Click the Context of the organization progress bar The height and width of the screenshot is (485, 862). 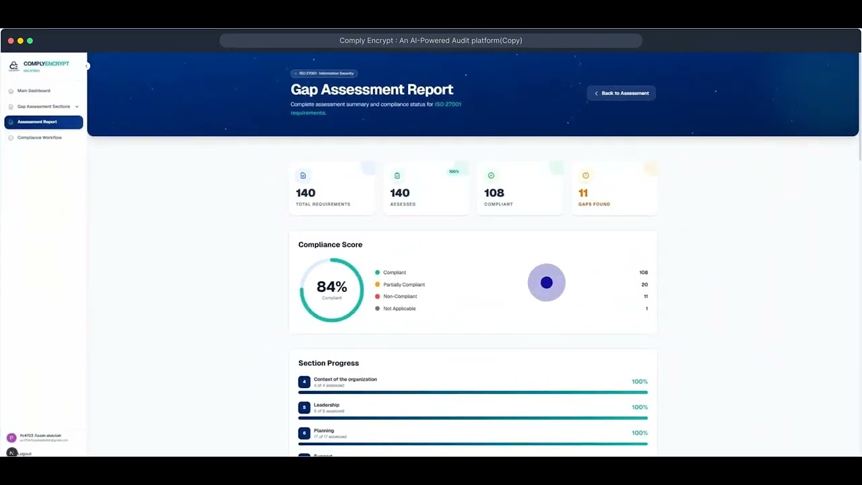[x=473, y=392]
